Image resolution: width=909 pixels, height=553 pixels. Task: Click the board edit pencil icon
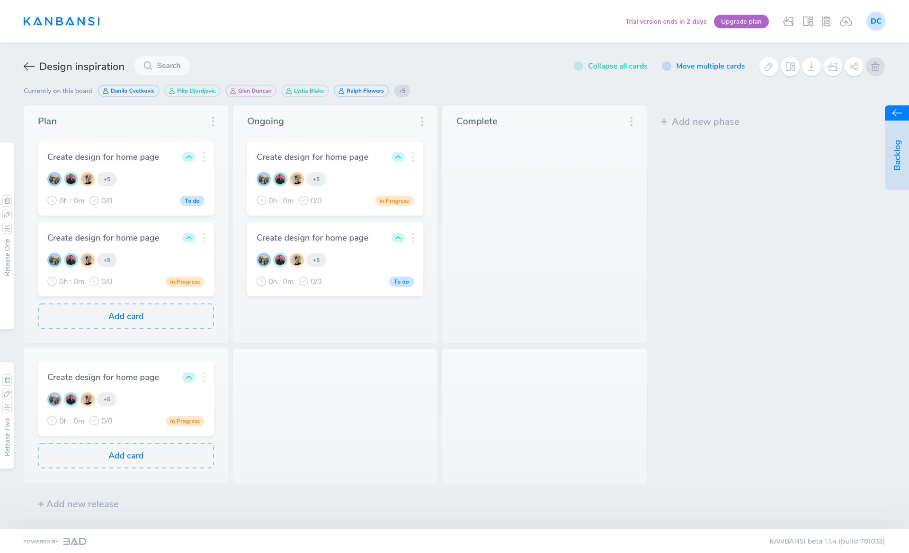coord(768,67)
